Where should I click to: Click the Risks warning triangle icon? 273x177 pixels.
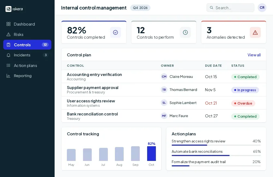click(8, 34)
